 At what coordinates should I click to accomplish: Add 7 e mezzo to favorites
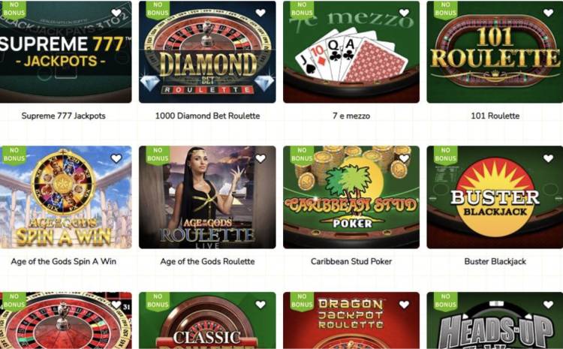(405, 13)
